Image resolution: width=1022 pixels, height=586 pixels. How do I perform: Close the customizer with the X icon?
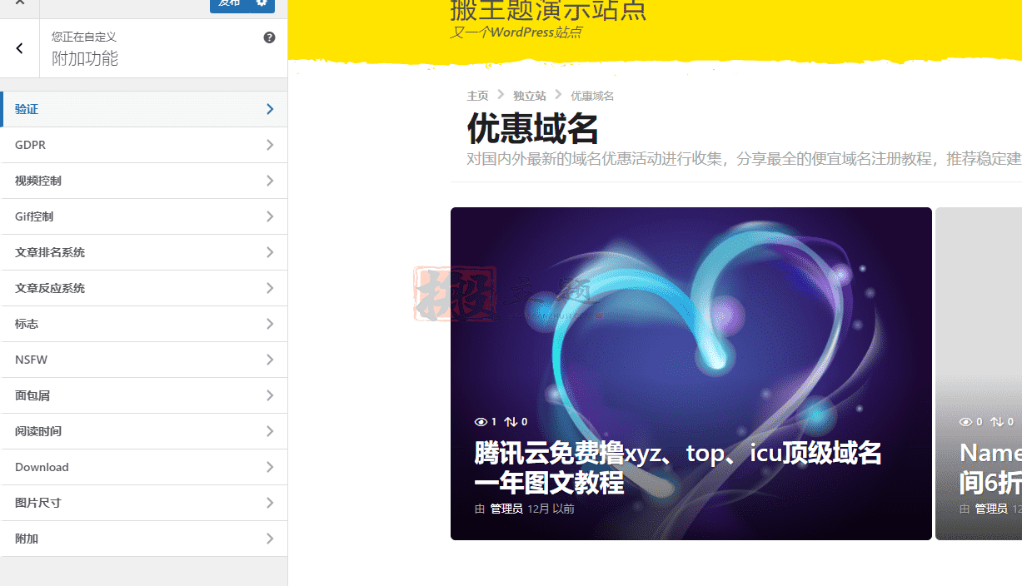pos(20,3)
